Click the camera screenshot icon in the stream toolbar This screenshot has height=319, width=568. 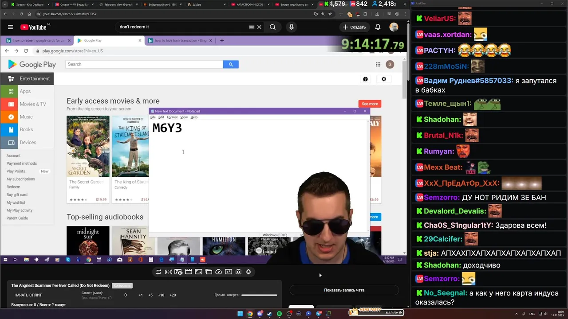point(239,272)
